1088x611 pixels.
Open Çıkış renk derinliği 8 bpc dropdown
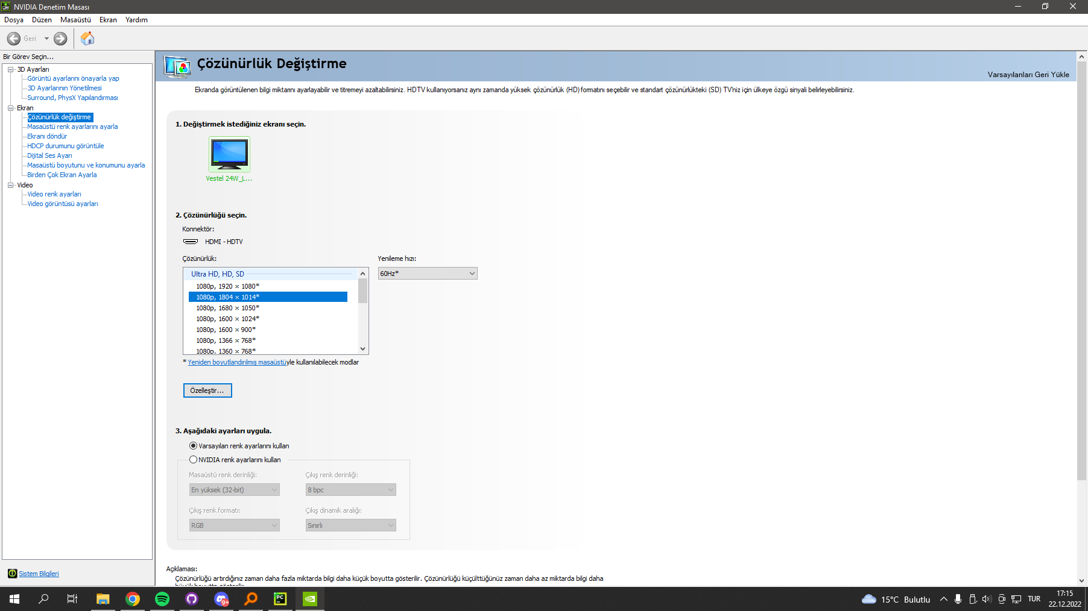click(x=351, y=490)
